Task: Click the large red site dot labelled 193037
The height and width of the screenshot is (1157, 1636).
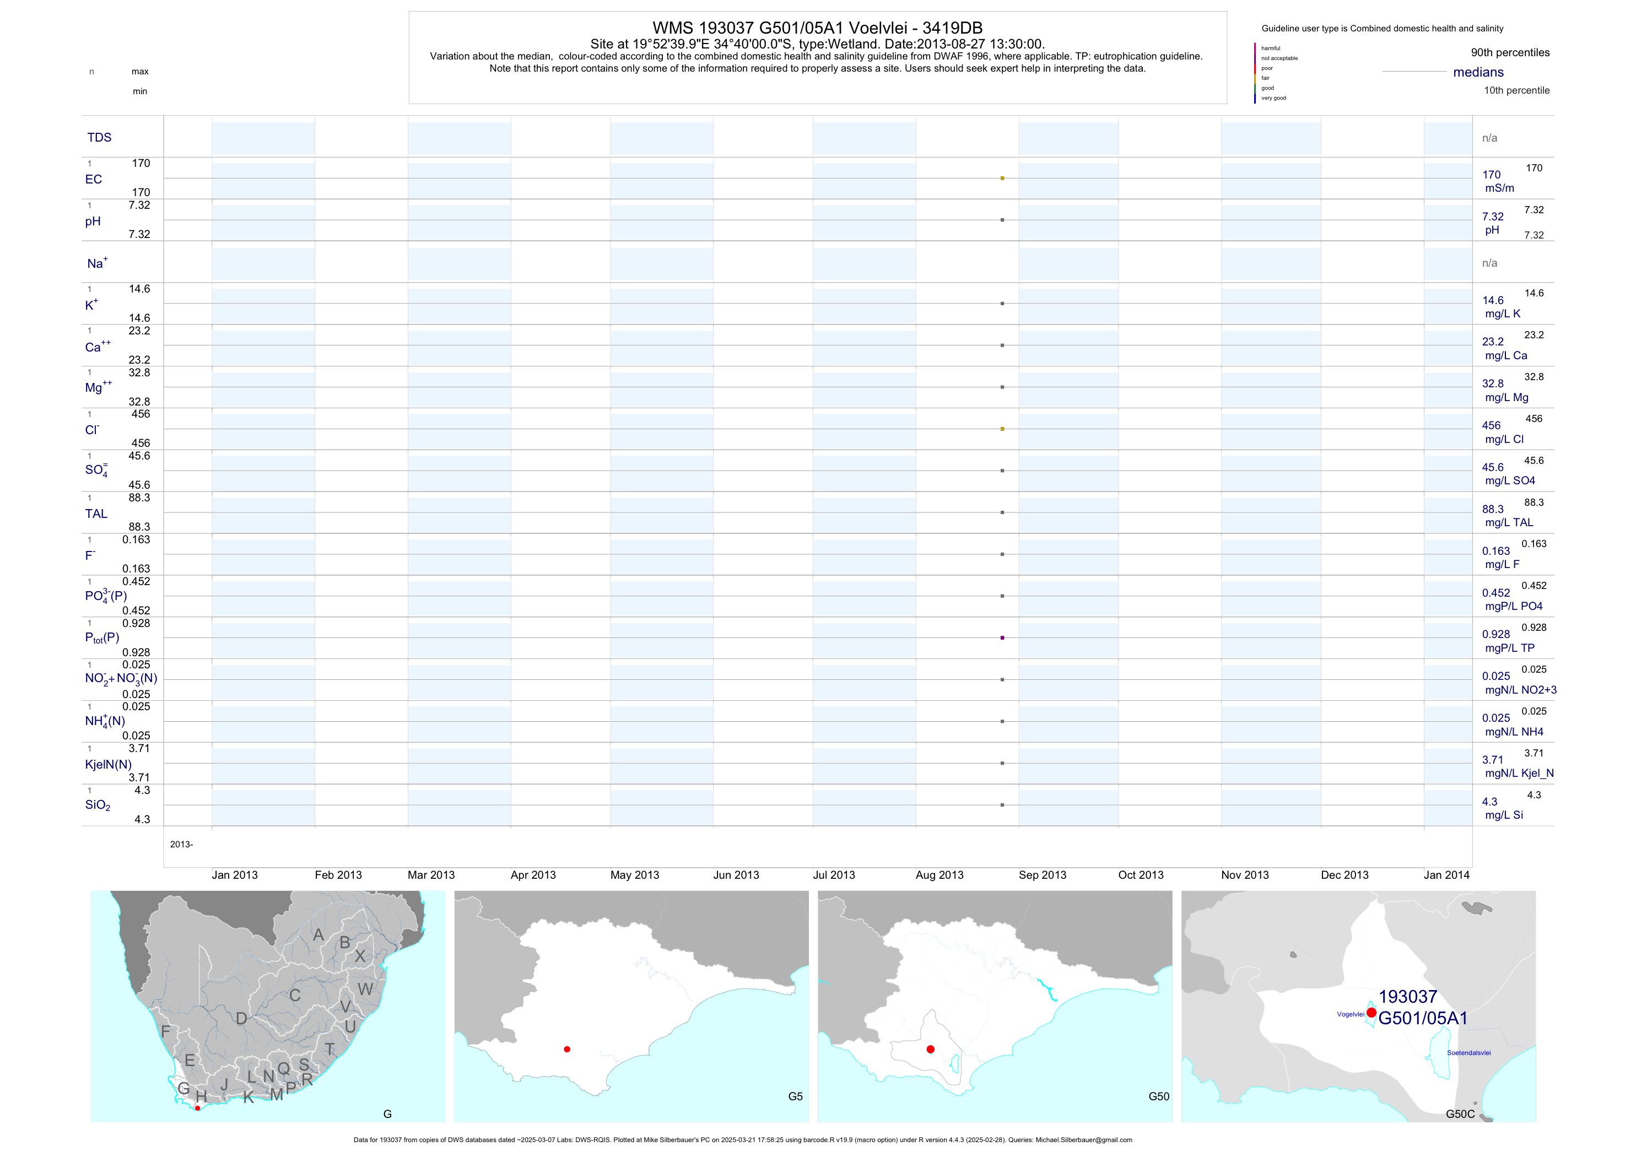Action: [x=1371, y=1013]
